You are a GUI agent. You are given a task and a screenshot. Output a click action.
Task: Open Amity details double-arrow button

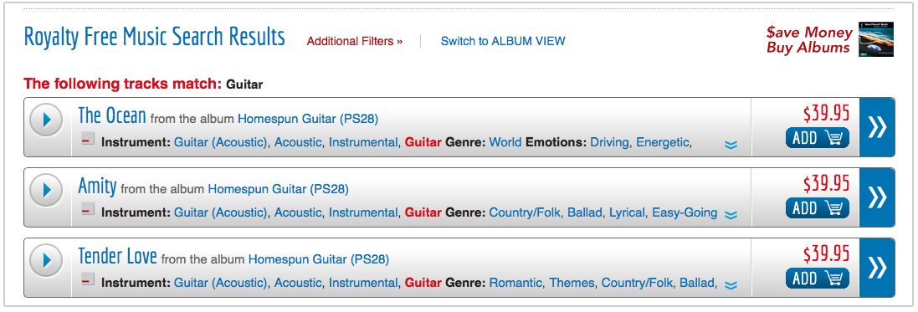(x=877, y=197)
